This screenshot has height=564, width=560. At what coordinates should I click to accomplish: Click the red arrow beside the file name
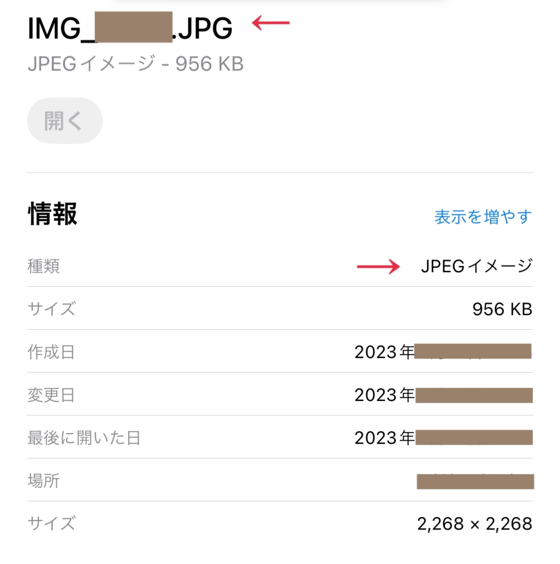point(271,23)
